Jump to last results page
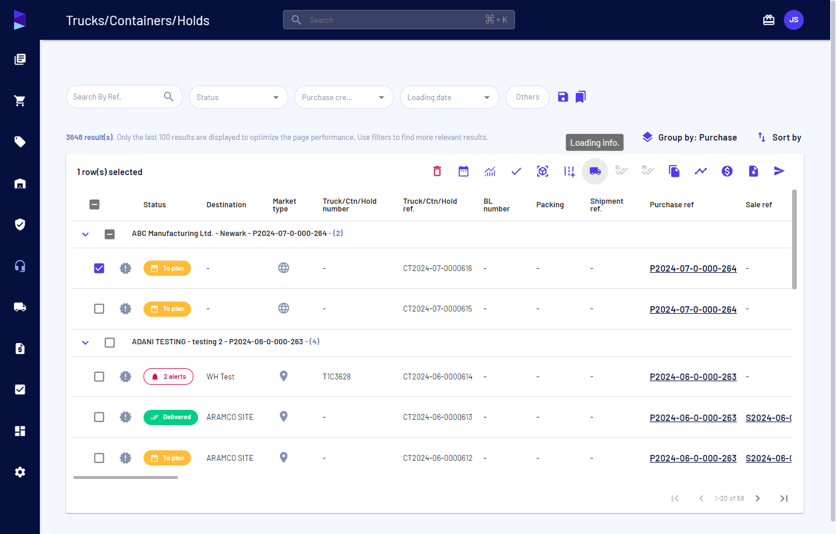This screenshot has width=836, height=534. click(x=784, y=498)
